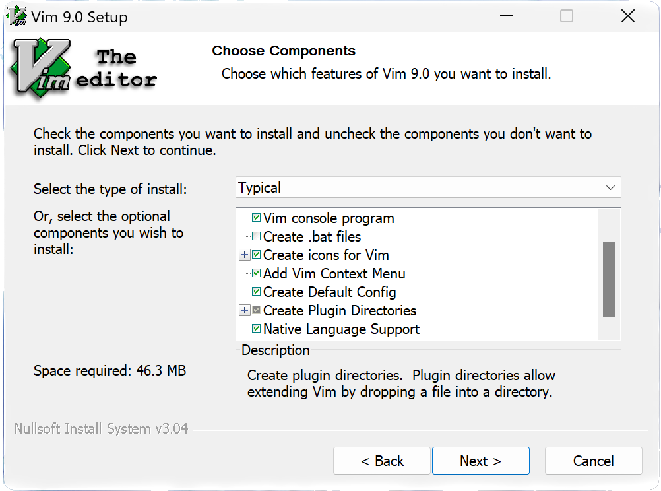
Task: Click the Vim logo icon in title bar
Action: tap(16, 17)
